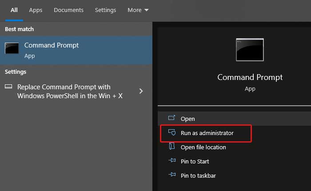Select Pin to Start option
The width and height of the screenshot is (311, 191).
click(x=195, y=161)
